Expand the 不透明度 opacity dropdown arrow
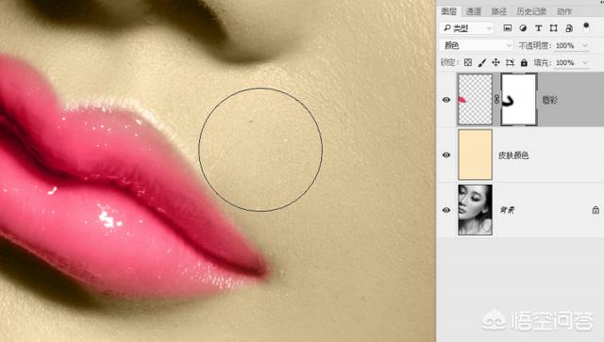This screenshot has width=604, height=342. click(x=585, y=46)
